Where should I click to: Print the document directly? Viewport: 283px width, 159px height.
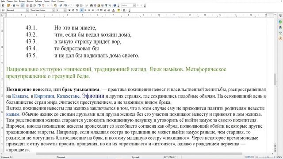point(31,5)
